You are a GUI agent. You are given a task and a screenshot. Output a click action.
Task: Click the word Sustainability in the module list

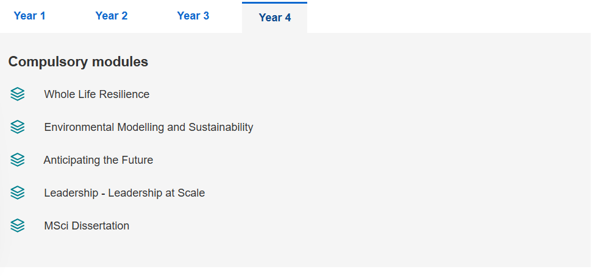tap(221, 127)
